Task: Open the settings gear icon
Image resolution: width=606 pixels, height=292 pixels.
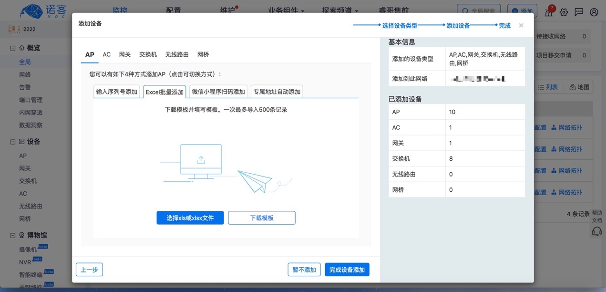Action: tap(564, 12)
